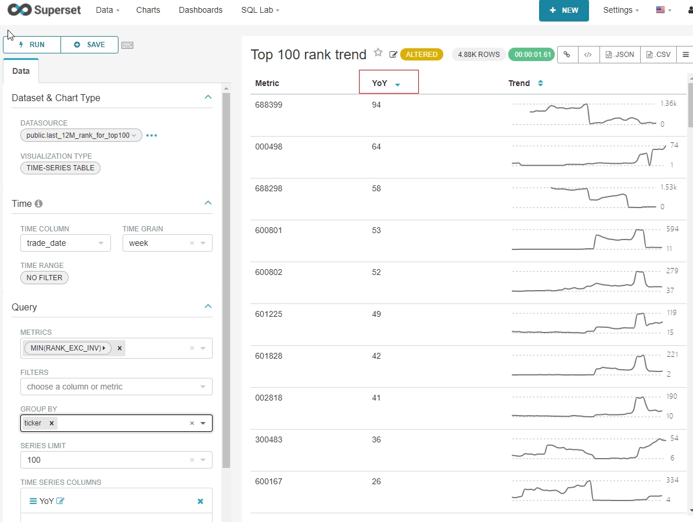Collapse the Dataset & Chart Type section
Screen dimensions: 693x522
[207, 97]
